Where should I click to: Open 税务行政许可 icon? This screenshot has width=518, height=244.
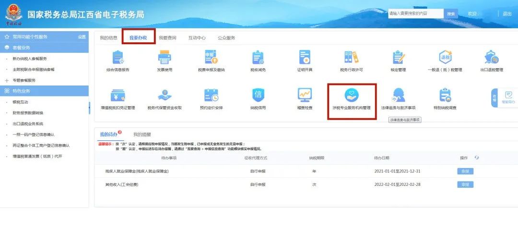pos(351,57)
